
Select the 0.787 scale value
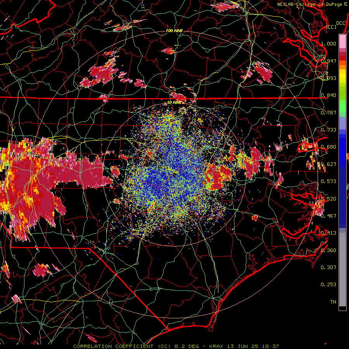tap(328, 112)
